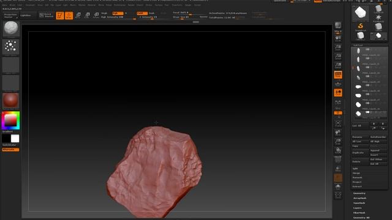
Task: Click the Frame mesh icon
Action: 338,123
